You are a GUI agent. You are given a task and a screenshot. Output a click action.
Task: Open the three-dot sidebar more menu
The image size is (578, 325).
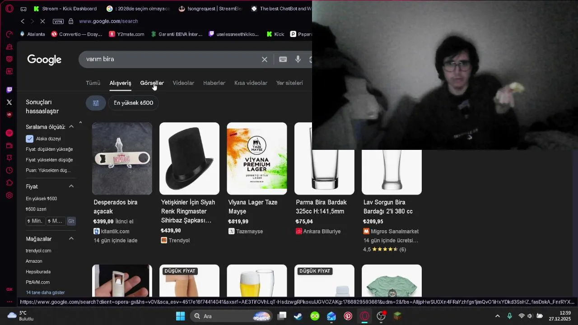click(9, 302)
